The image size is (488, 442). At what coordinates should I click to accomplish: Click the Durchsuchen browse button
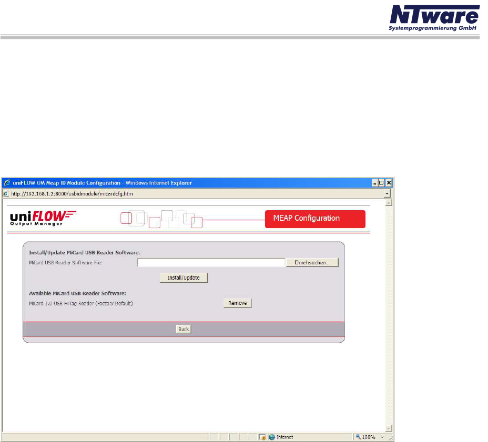312,263
